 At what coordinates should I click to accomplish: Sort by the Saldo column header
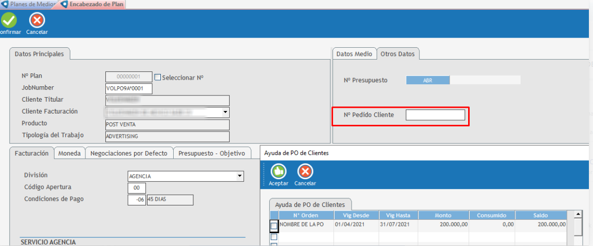coord(541,216)
